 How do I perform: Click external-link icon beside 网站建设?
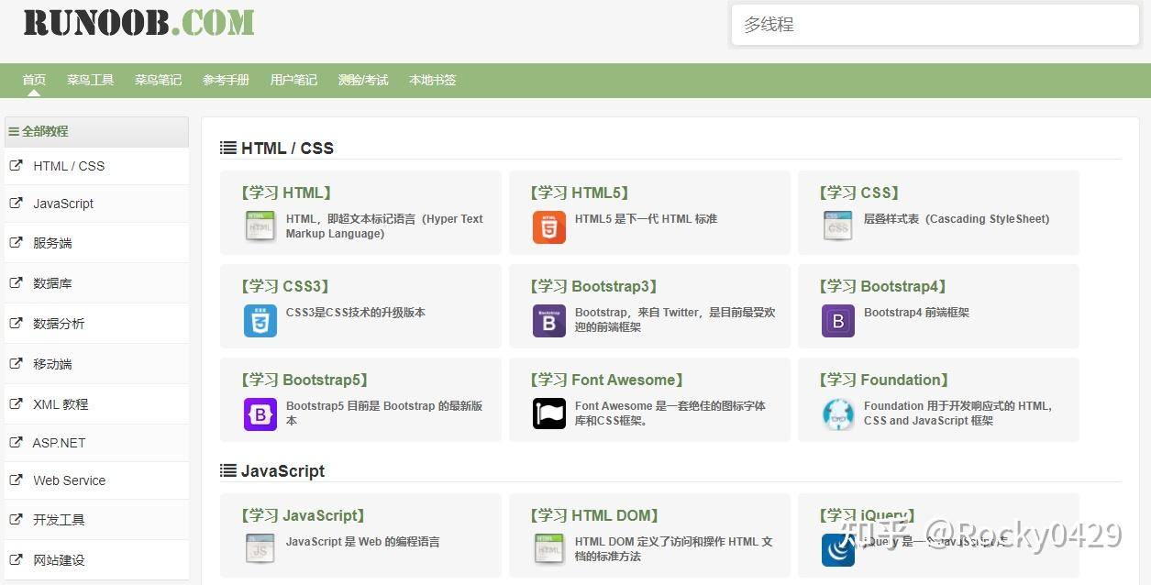click(16, 559)
